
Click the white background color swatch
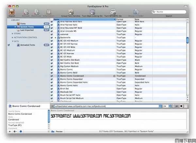[186, 106]
